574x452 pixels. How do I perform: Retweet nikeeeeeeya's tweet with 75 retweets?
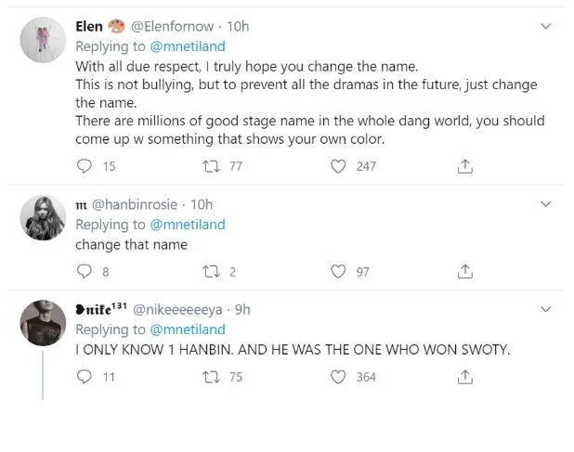coord(211,377)
